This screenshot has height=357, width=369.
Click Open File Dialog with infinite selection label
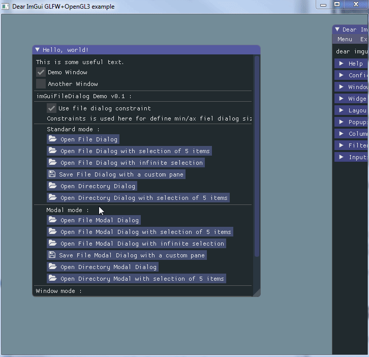coord(132,163)
